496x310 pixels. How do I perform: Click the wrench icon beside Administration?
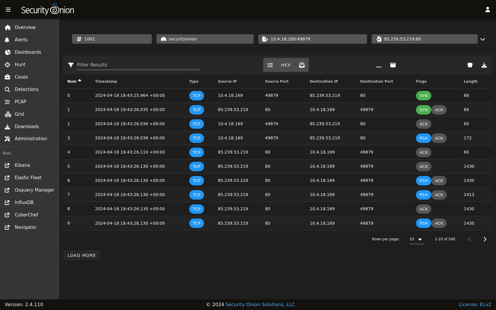pyautogui.click(x=7, y=139)
